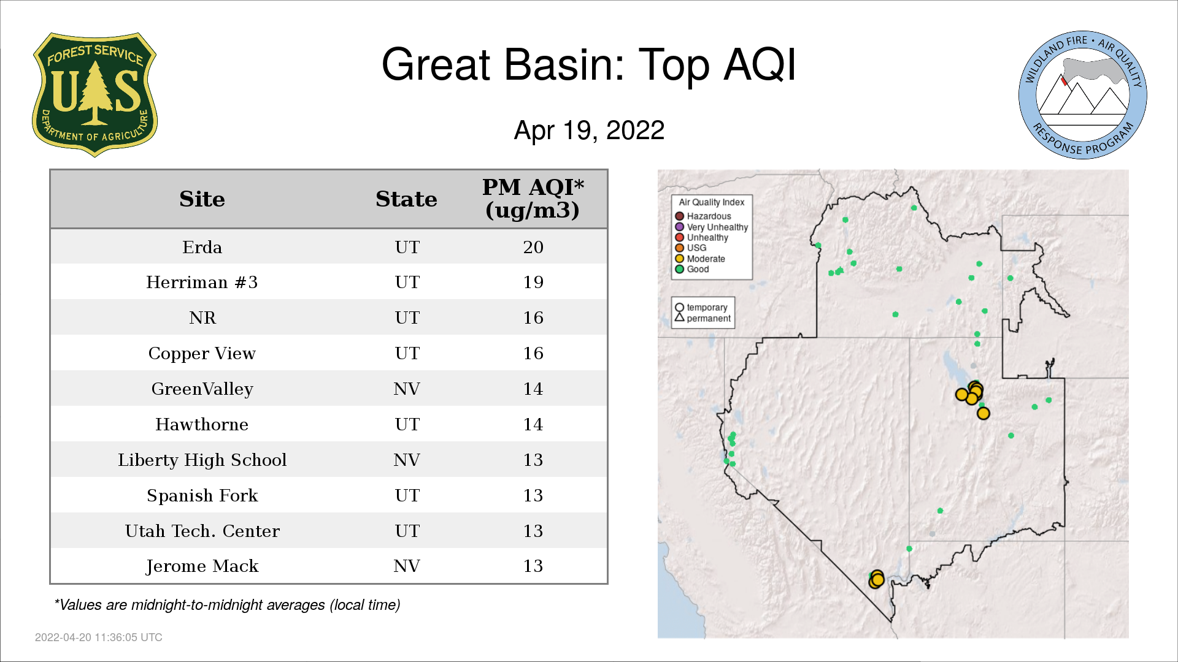Click AQI value 19 for Herriman #3
This screenshot has width=1178, height=662.
[533, 283]
